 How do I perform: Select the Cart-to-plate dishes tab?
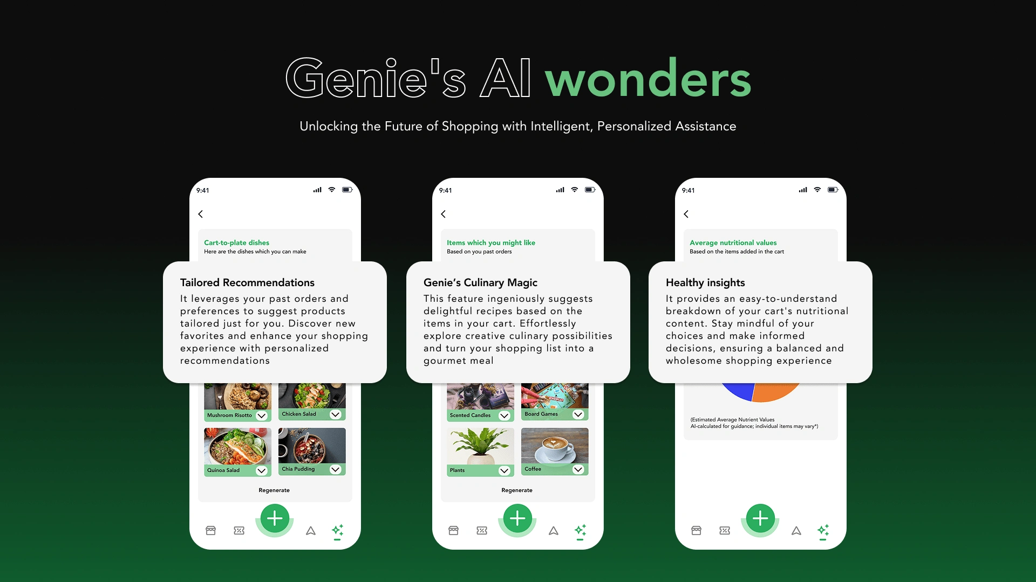pos(237,242)
